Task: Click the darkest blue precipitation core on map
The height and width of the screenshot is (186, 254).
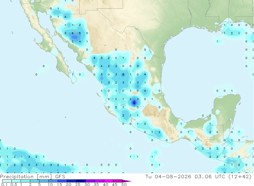Action: pyautogui.click(x=134, y=103)
